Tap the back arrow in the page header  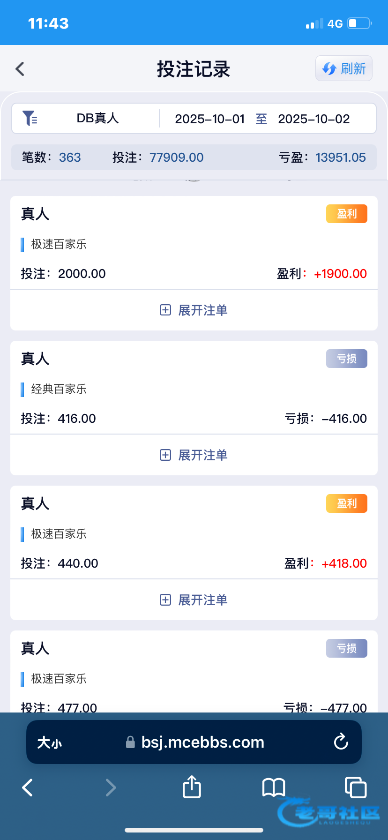(x=20, y=69)
